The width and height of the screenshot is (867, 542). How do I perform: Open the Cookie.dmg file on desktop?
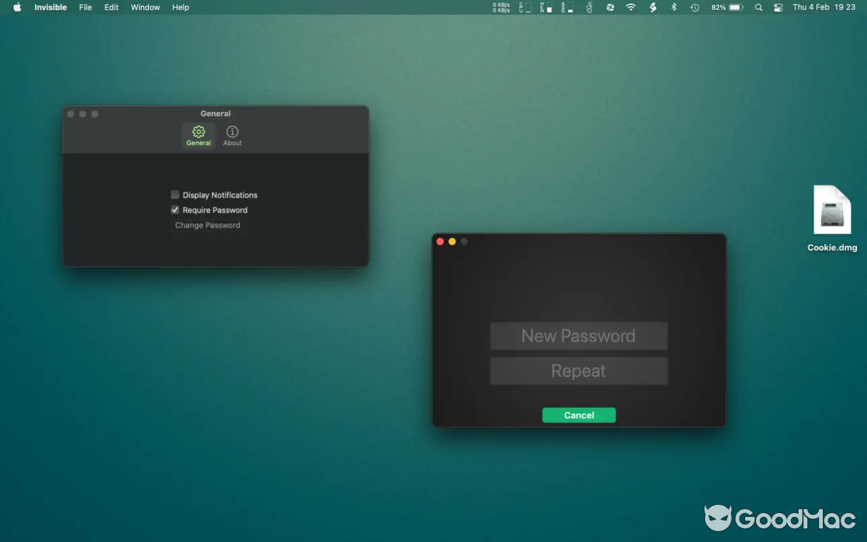[x=832, y=210]
